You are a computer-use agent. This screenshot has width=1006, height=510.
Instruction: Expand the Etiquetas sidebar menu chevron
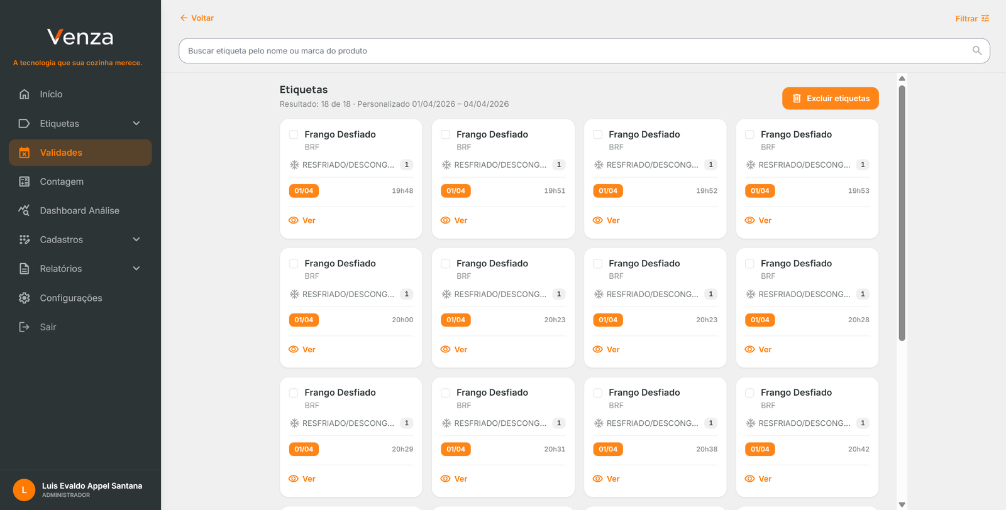point(136,124)
